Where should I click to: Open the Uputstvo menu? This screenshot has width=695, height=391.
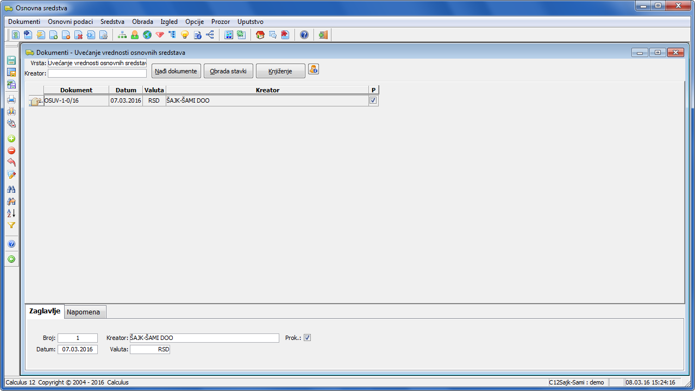click(x=251, y=22)
